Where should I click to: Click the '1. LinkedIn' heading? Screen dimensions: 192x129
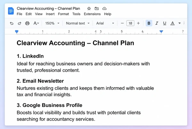click(x=30, y=56)
